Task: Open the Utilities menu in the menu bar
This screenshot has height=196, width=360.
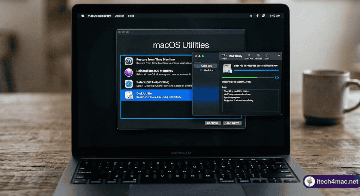Action: 119,16
